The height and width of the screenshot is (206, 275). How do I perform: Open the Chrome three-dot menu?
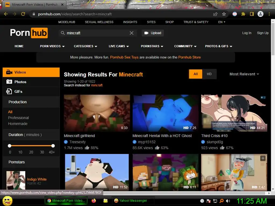pyautogui.click(x=269, y=14)
